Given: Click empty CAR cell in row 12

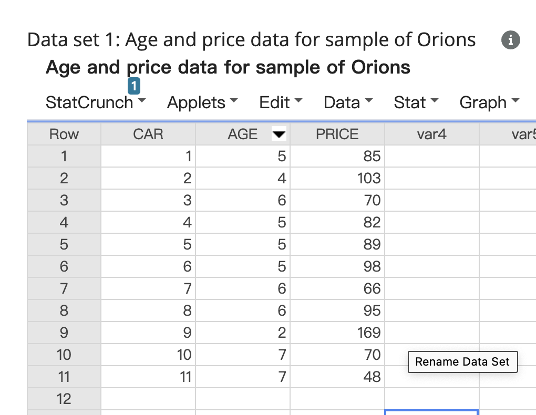Looking at the screenshot, I should [148, 399].
